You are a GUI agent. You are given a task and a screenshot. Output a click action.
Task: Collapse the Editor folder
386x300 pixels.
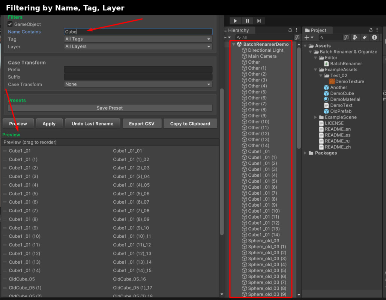(x=315, y=58)
